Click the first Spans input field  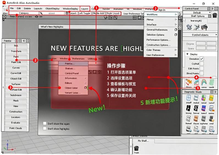201,48
